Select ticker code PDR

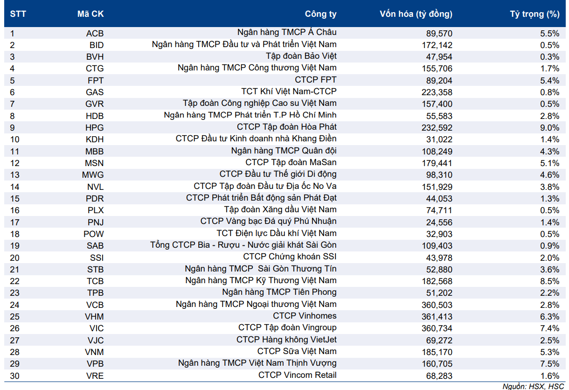(95, 199)
